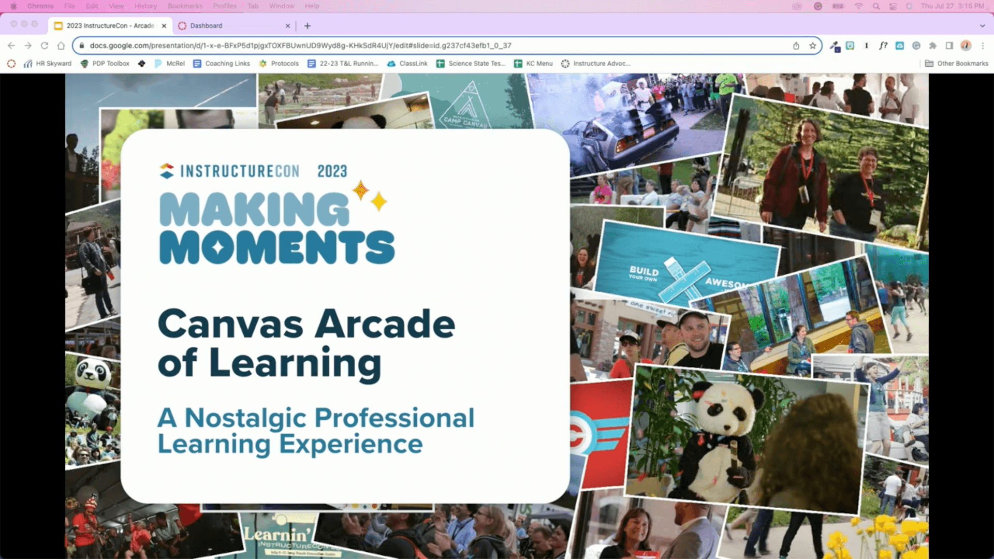The width and height of the screenshot is (994, 559).
Task: Click the blue cloud extension icon
Action: tap(900, 46)
